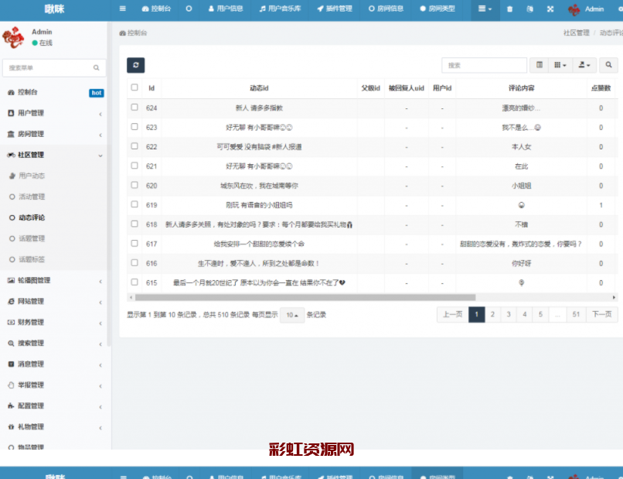Click the magnifier advanced search button
623x479 pixels.
[609, 66]
